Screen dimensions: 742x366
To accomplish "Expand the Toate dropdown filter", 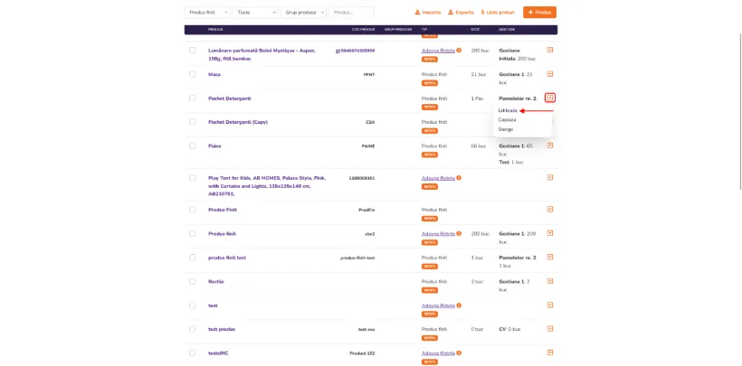I will pos(255,13).
